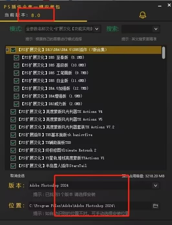Screen dimensions: 172x225
Task: Close the PS plugin installer window
Action: pyautogui.click(x=169, y=5)
